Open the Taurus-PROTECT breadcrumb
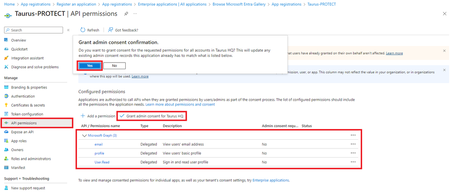The width and height of the screenshot is (450, 194). pyautogui.click(x=321, y=4)
